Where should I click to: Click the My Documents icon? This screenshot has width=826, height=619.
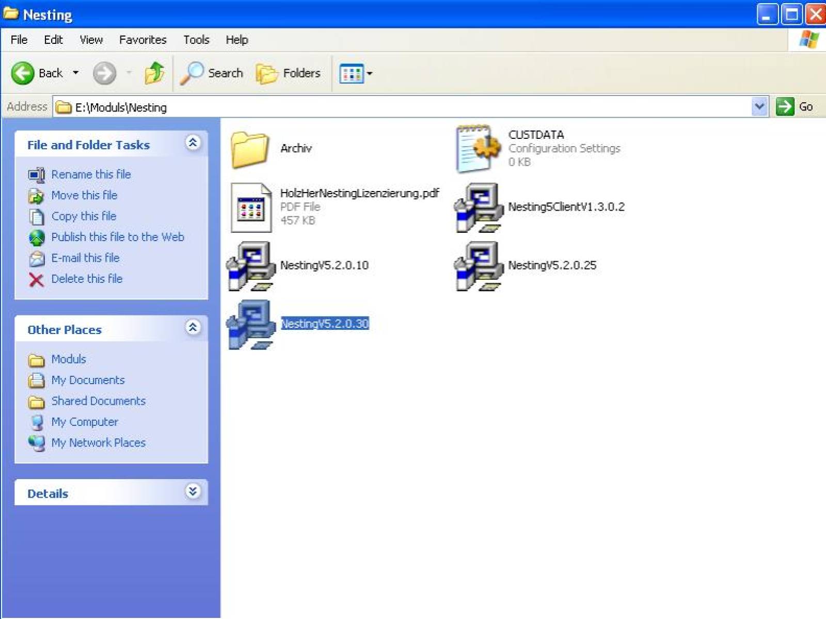(x=36, y=380)
